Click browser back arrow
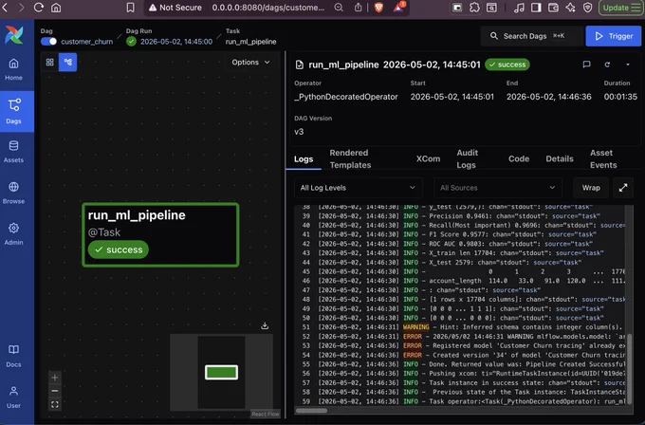The width and height of the screenshot is (645, 425). click(5, 8)
